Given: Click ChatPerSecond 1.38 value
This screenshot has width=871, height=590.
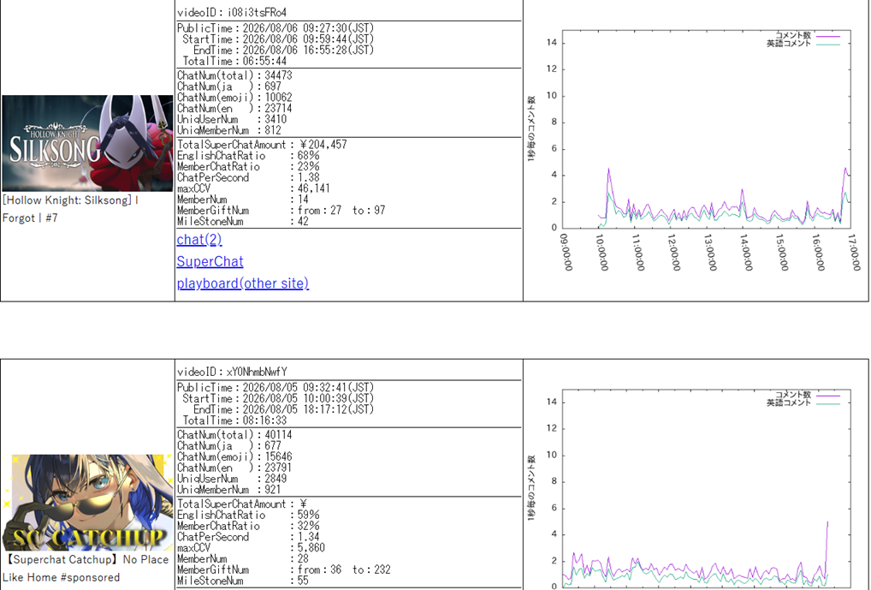Looking at the screenshot, I should (x=309, y=177).
